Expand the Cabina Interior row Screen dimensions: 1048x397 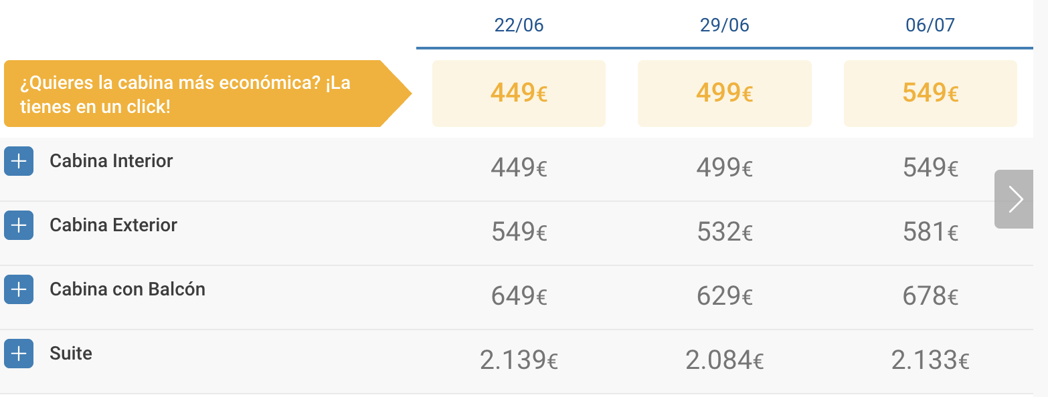click(19, 161)
